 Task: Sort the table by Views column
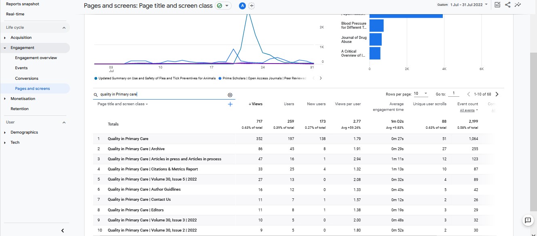tap(256, 104)
